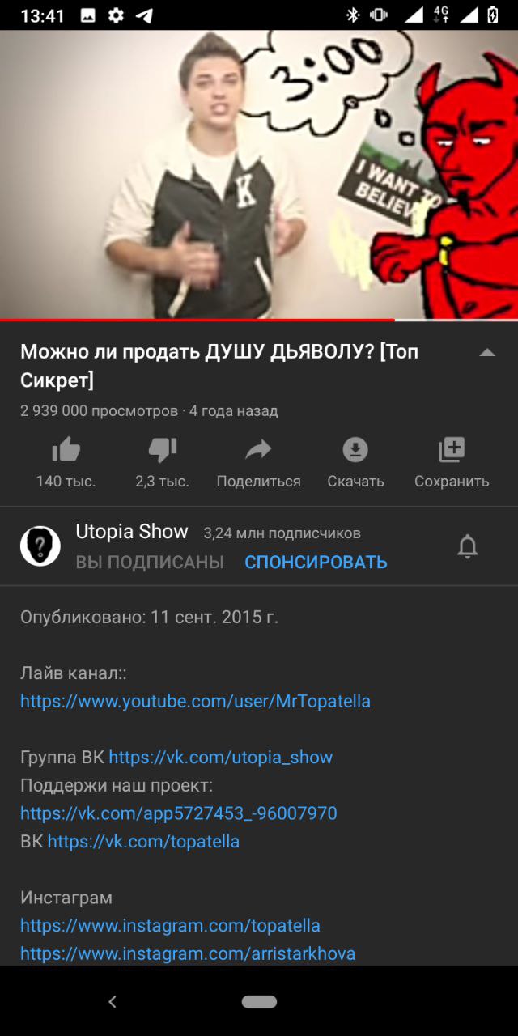518x1036 pixels.
Task: Tap the settings gear in the status bar
Action: 117,15
